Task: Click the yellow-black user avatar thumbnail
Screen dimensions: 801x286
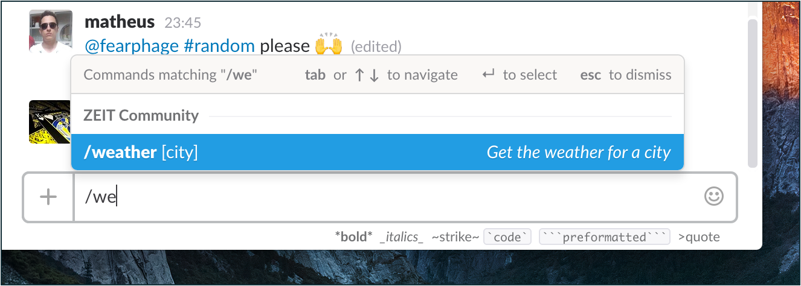Action: pyautogui.click(x=50, y=121)
